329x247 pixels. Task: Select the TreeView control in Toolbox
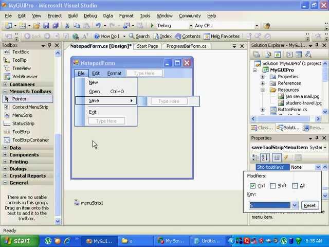[22, 68]
